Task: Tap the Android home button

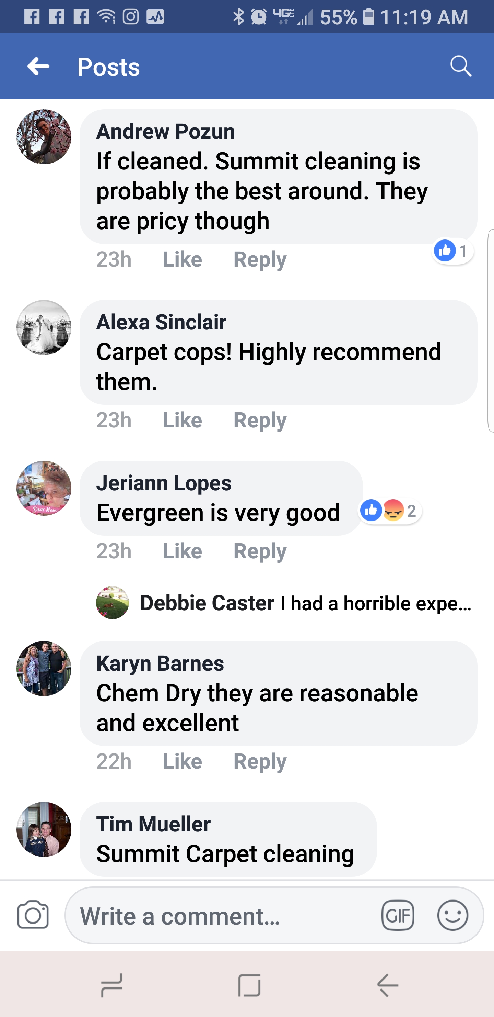Action: tap(249, 985)
